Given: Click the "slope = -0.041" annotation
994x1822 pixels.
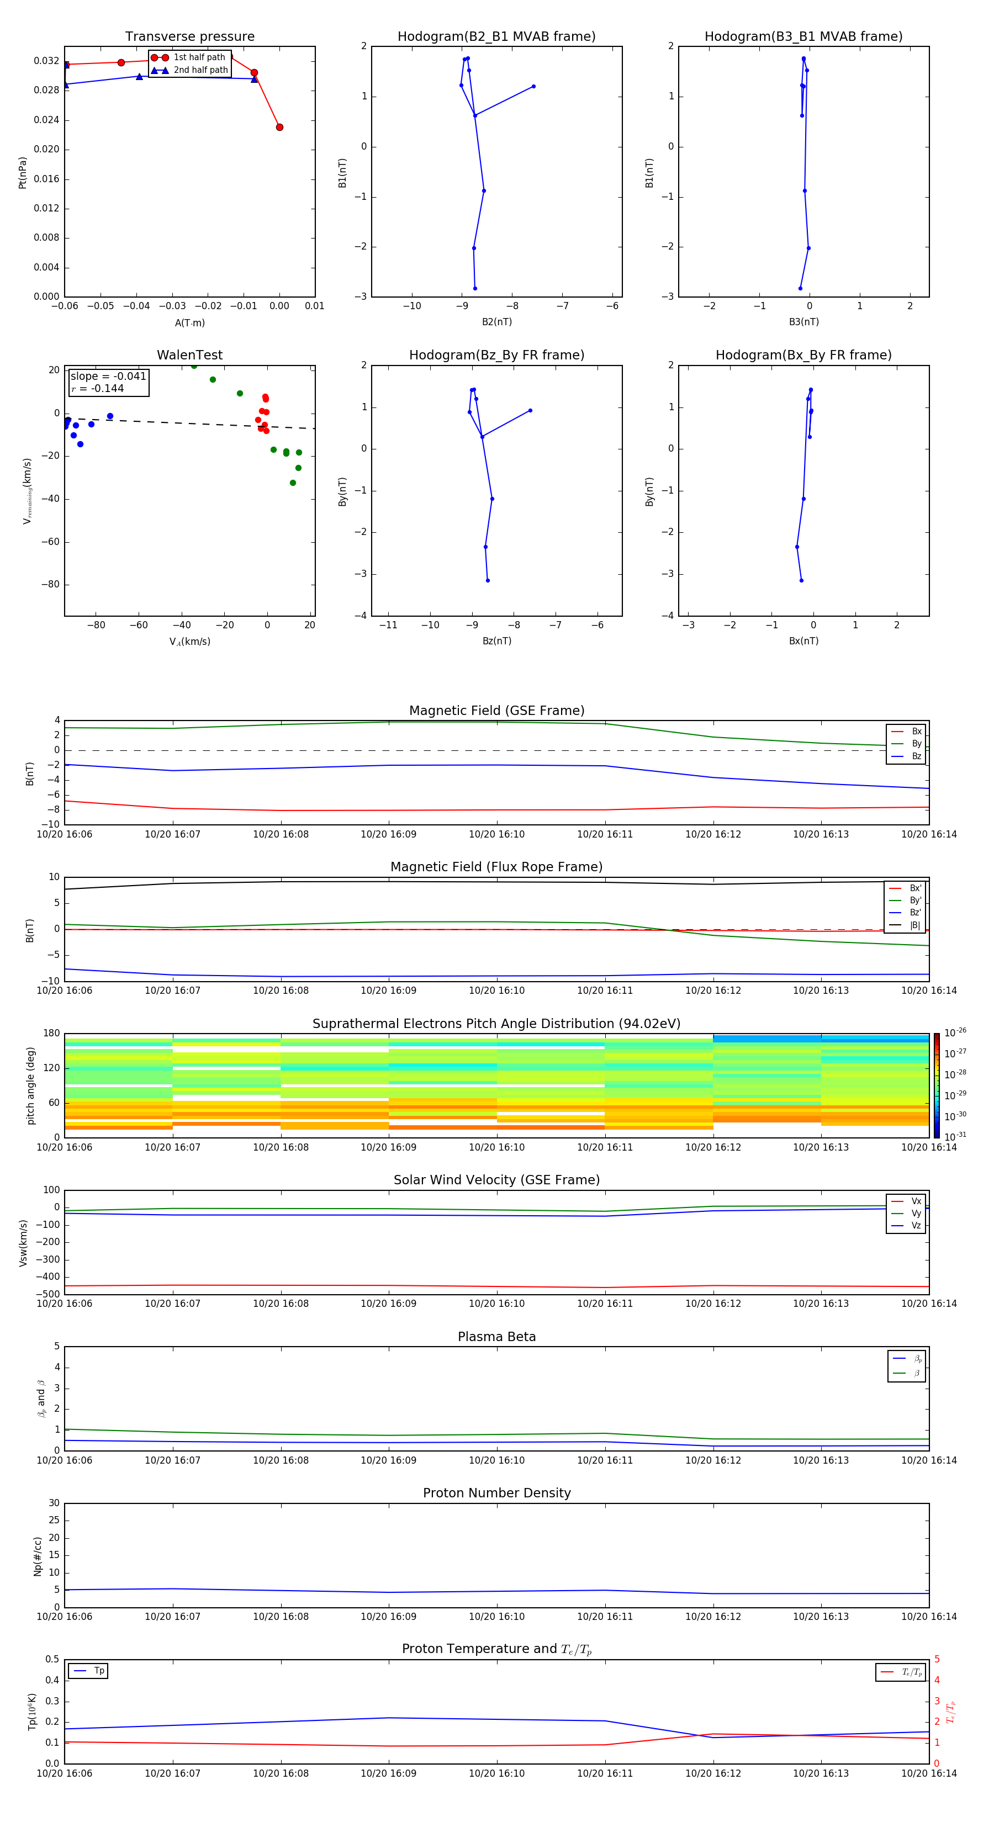Looking at the screenshot, I should click(108, 377).
